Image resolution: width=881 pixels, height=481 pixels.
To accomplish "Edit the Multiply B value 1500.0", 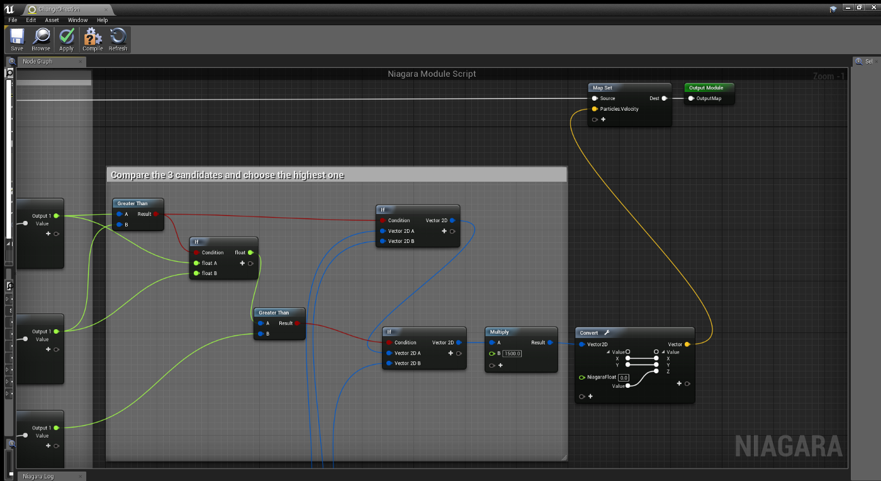I will [x=512, y=353].
